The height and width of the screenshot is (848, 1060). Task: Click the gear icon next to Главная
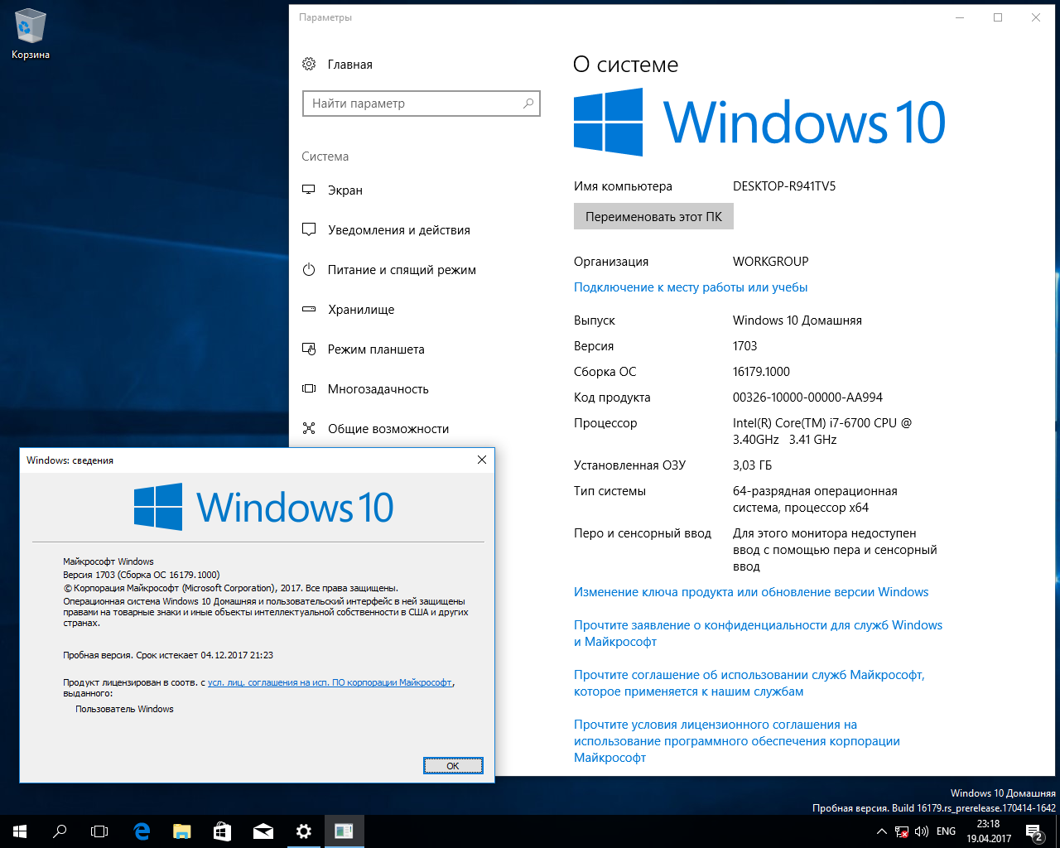coord(309,64)
